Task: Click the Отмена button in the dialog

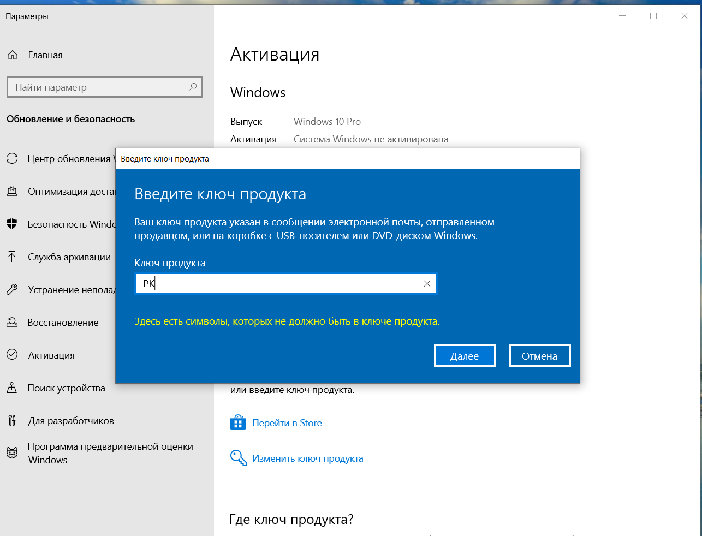Action: (540, 356)
